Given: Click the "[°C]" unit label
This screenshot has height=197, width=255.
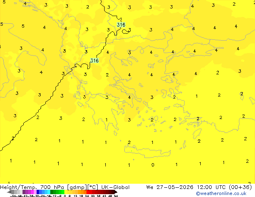Looking at the screenshot, I should pyautogui.click(x=93, y=187).
